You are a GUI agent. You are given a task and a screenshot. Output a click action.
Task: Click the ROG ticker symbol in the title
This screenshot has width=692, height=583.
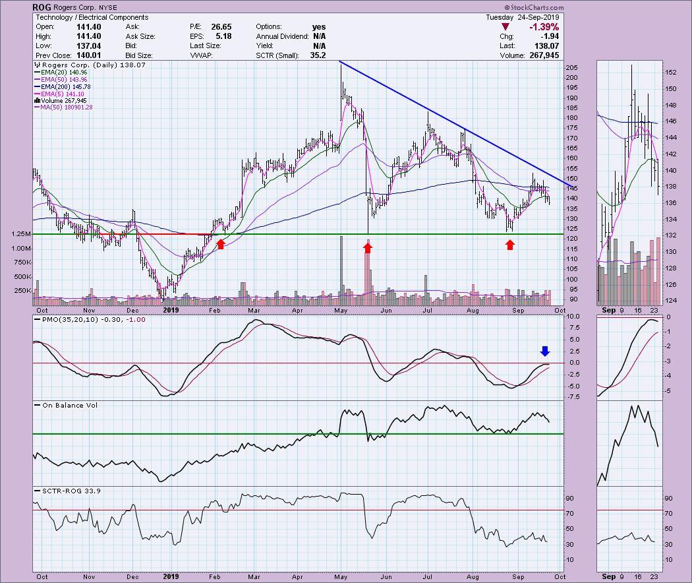42,7
